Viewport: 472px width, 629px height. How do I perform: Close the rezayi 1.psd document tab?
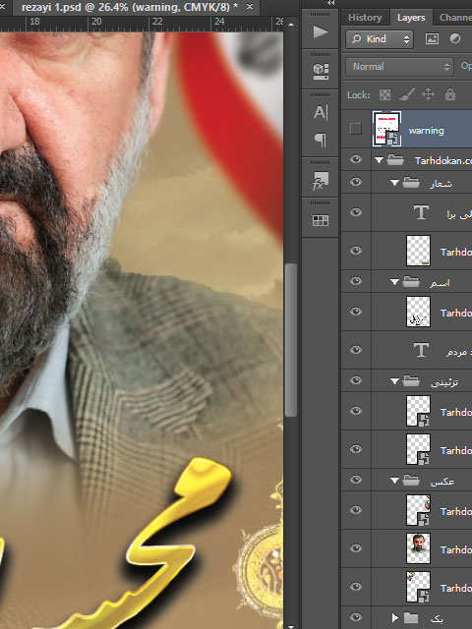click(x=250, y=7)
